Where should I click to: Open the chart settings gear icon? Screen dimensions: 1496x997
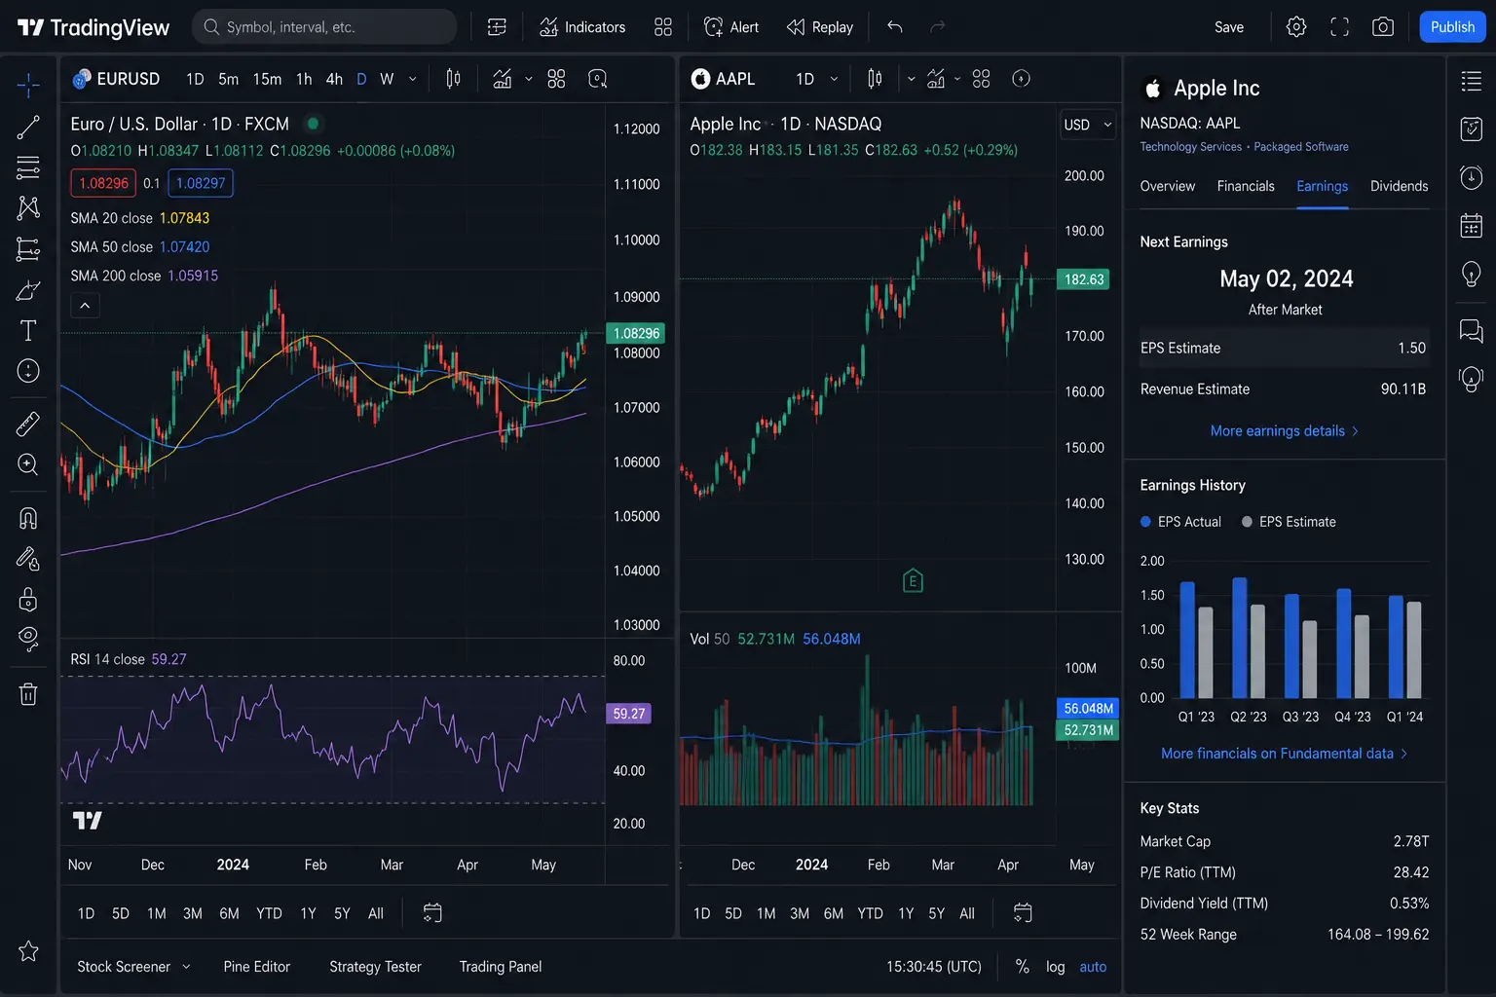[x=1296, y=27]
